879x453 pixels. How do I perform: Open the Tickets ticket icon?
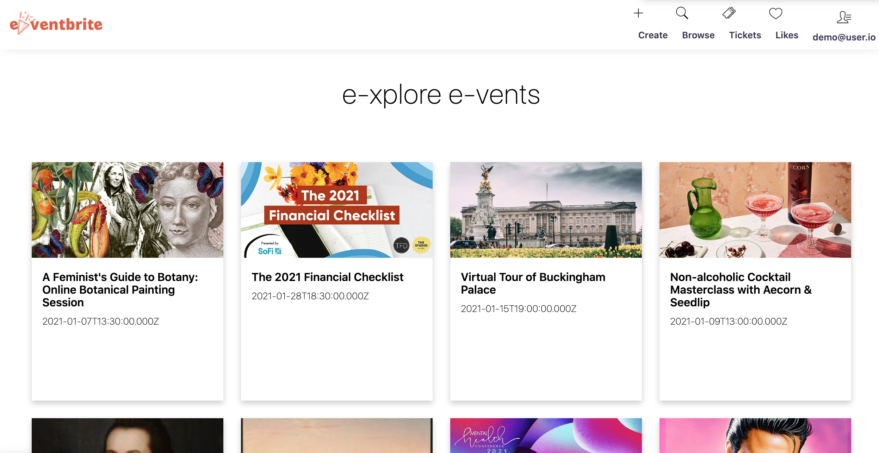click(x=729, y=13)
